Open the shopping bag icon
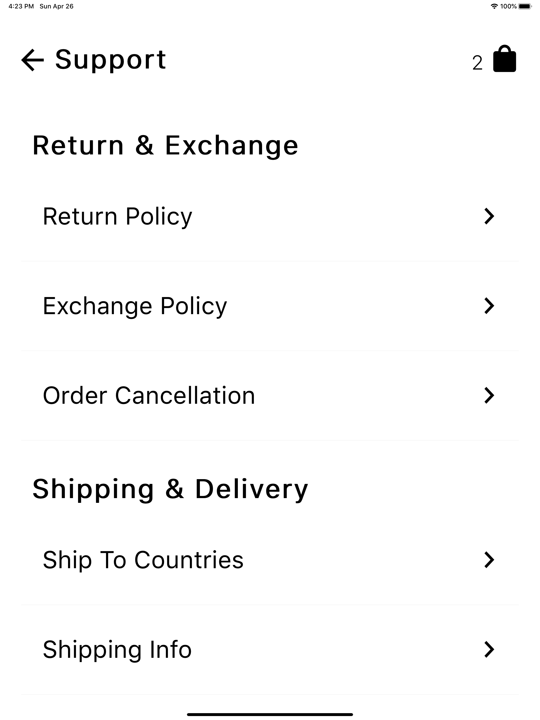Viewport: 540px width, 720px height. coord(504,59)
